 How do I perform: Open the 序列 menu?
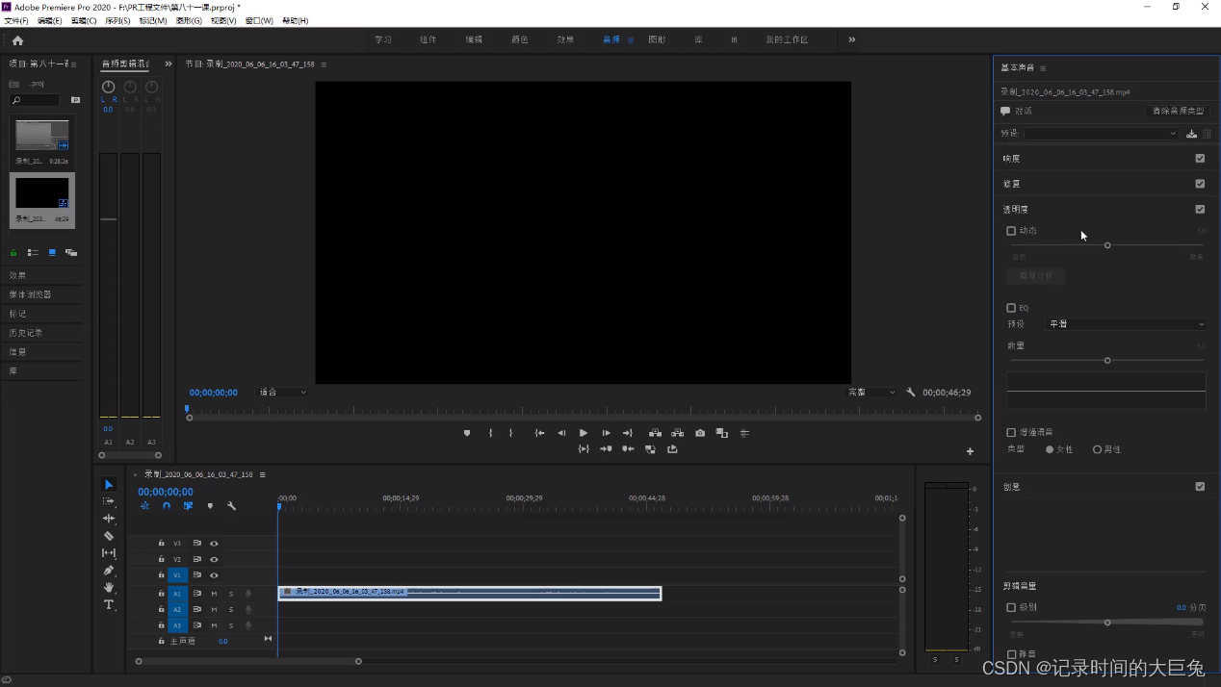click(x=117, y=20)
